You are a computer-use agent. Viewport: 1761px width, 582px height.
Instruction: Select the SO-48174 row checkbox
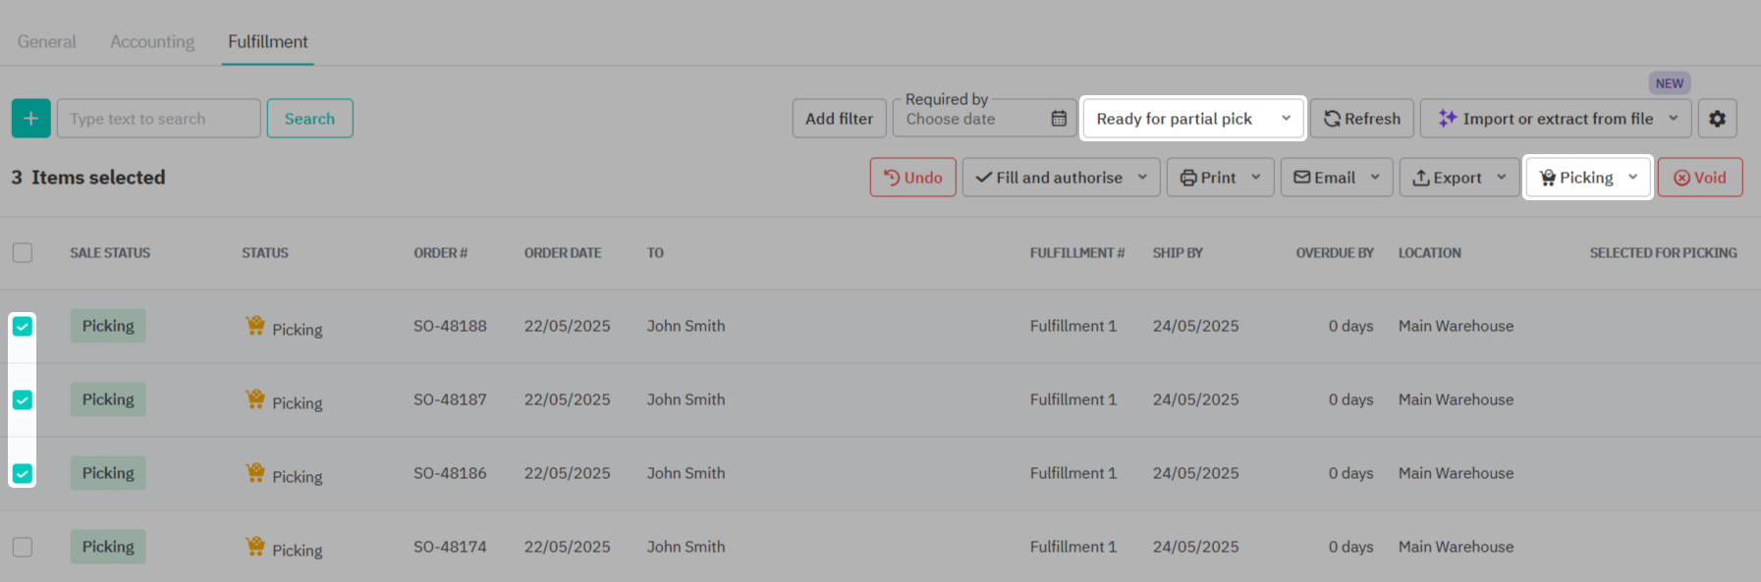pyautogui.click(x=23, y=548)
